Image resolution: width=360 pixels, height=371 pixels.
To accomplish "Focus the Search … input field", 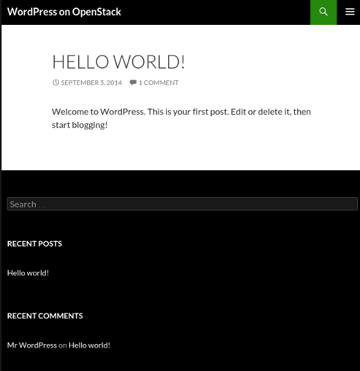I will (x=182, y=204).
